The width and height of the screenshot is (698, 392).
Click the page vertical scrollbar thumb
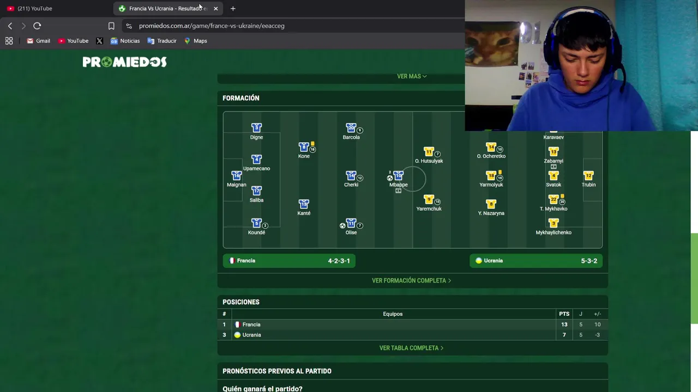click(694, 278)
